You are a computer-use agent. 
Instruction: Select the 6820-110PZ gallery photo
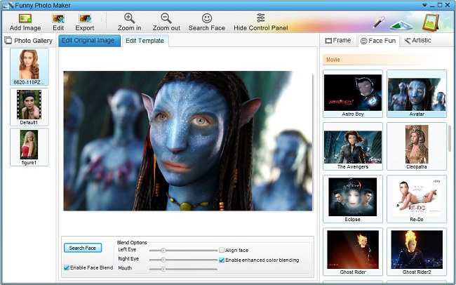(x=29, y=67)
